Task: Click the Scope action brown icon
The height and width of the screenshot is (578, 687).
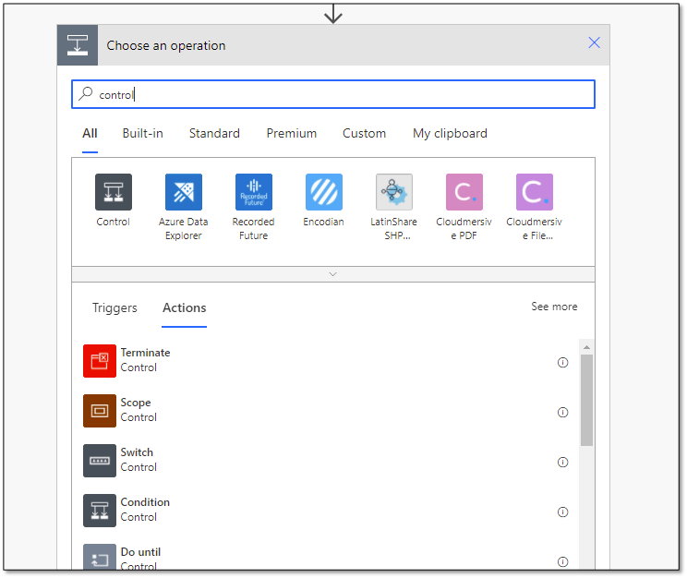Action: [x=100, y=411]
